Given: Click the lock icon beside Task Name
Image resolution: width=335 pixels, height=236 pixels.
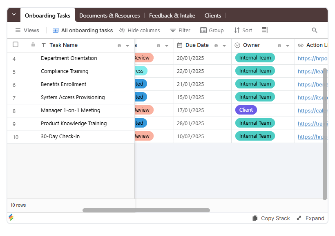Looking at the screenshot, I should 33,44.
